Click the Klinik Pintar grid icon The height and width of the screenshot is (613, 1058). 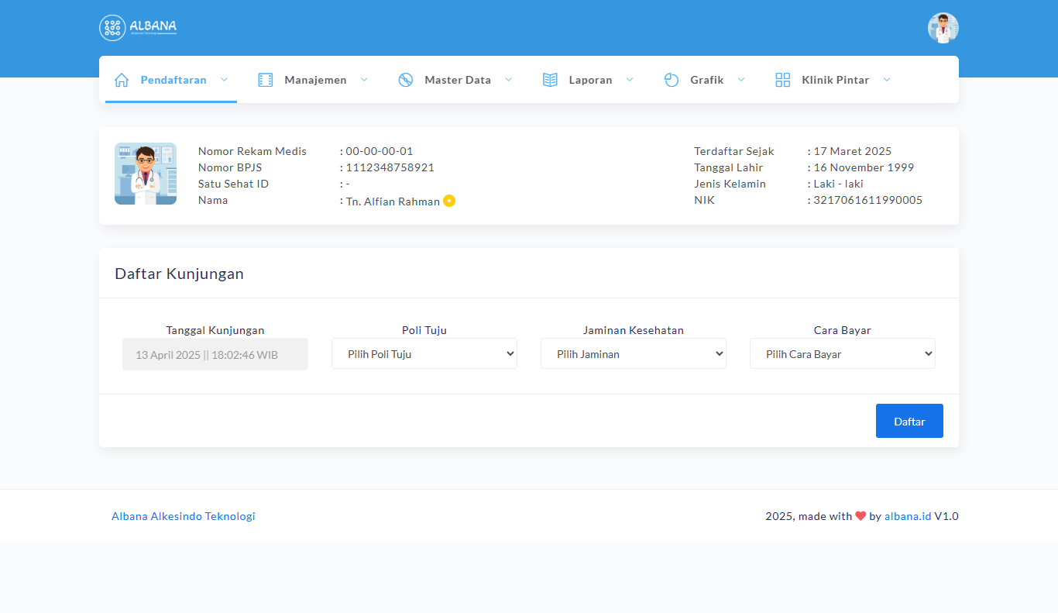coord(783,80)
